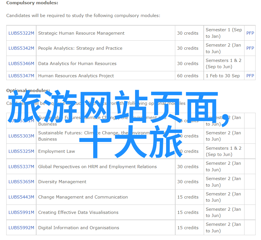Select the LUBS5303M module code link

[21, 136]
